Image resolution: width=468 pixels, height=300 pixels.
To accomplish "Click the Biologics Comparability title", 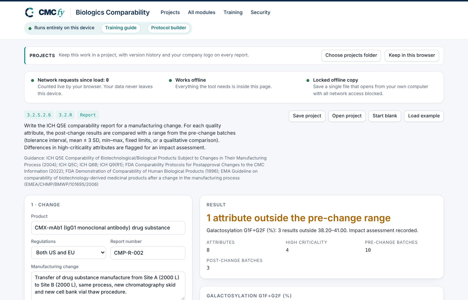I will pos(113,12).
